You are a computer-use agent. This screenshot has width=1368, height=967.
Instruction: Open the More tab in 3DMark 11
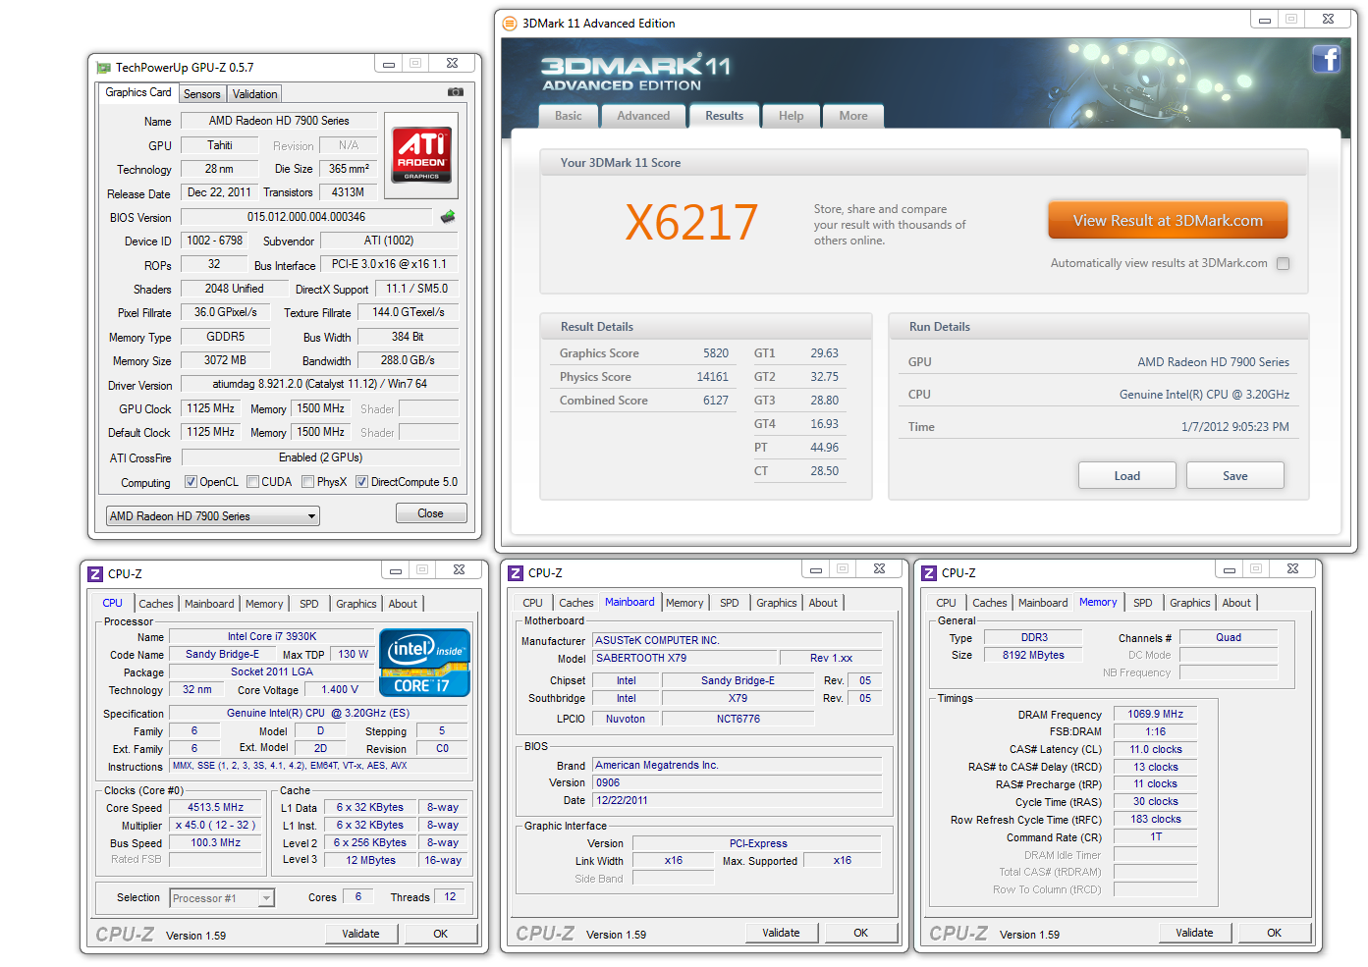point(853,116)
